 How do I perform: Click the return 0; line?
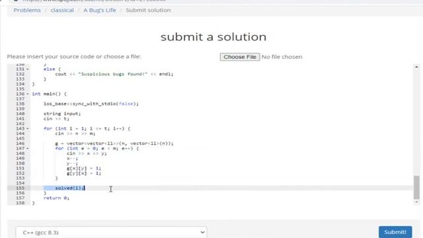[56, 198]
